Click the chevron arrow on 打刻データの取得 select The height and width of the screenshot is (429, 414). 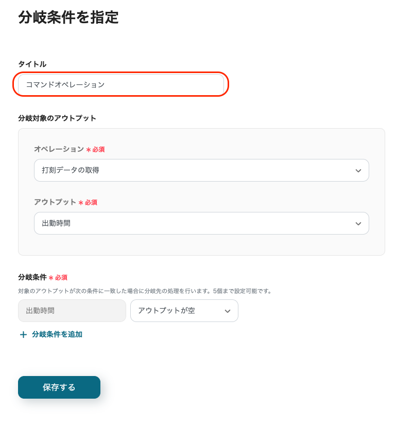click(358, 171)
